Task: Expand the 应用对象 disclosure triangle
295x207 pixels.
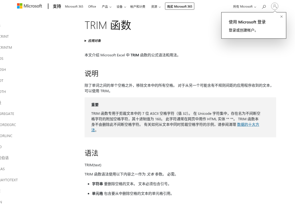Action: [85, 41]
